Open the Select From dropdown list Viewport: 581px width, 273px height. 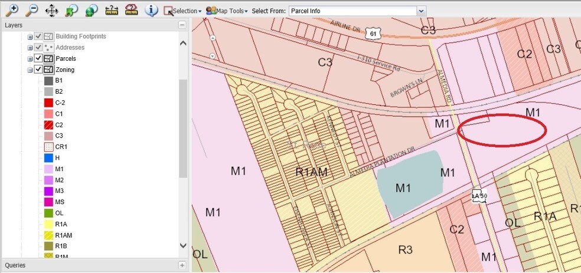click(x=421, y=11)
